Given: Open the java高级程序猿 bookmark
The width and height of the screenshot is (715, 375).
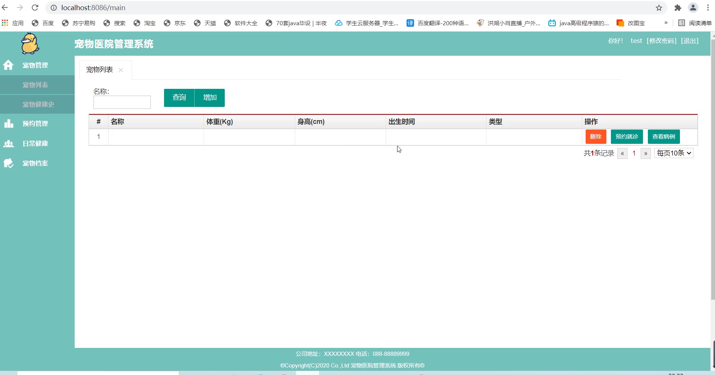Looking at the screenshot, I should tap(578, 23).
